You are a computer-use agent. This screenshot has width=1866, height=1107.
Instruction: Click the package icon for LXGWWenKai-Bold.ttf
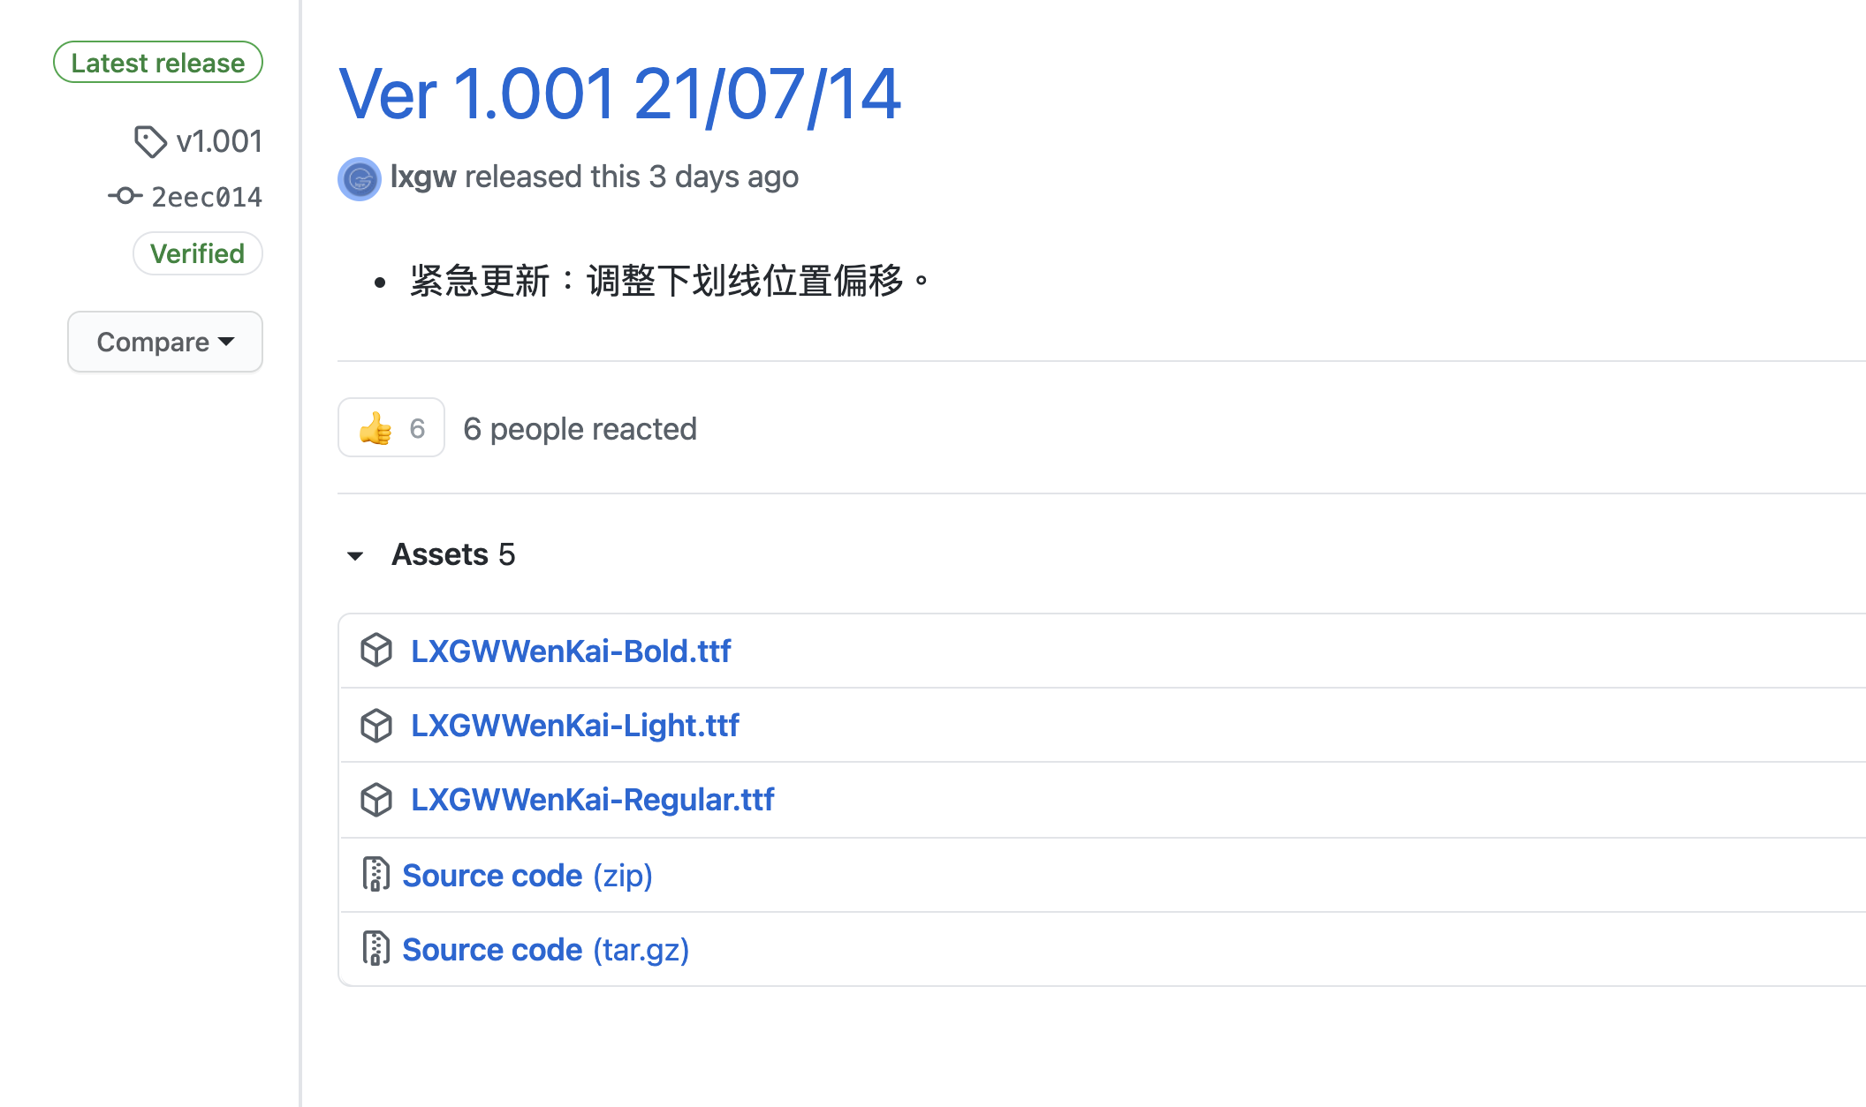point(376,651)
